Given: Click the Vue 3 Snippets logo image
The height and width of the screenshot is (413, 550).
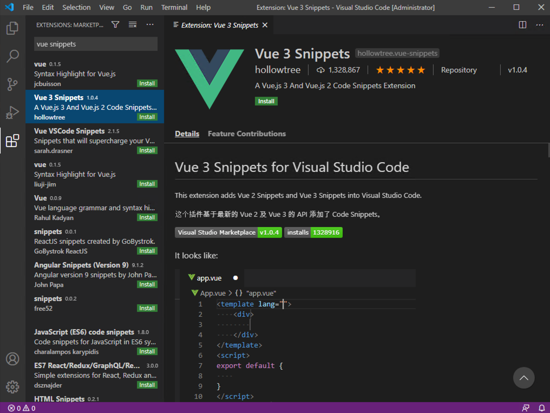Looking at the screenshot, I should coord(209,79).
